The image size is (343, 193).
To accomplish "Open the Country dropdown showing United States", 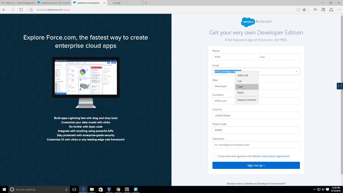I will click(256, 115).
